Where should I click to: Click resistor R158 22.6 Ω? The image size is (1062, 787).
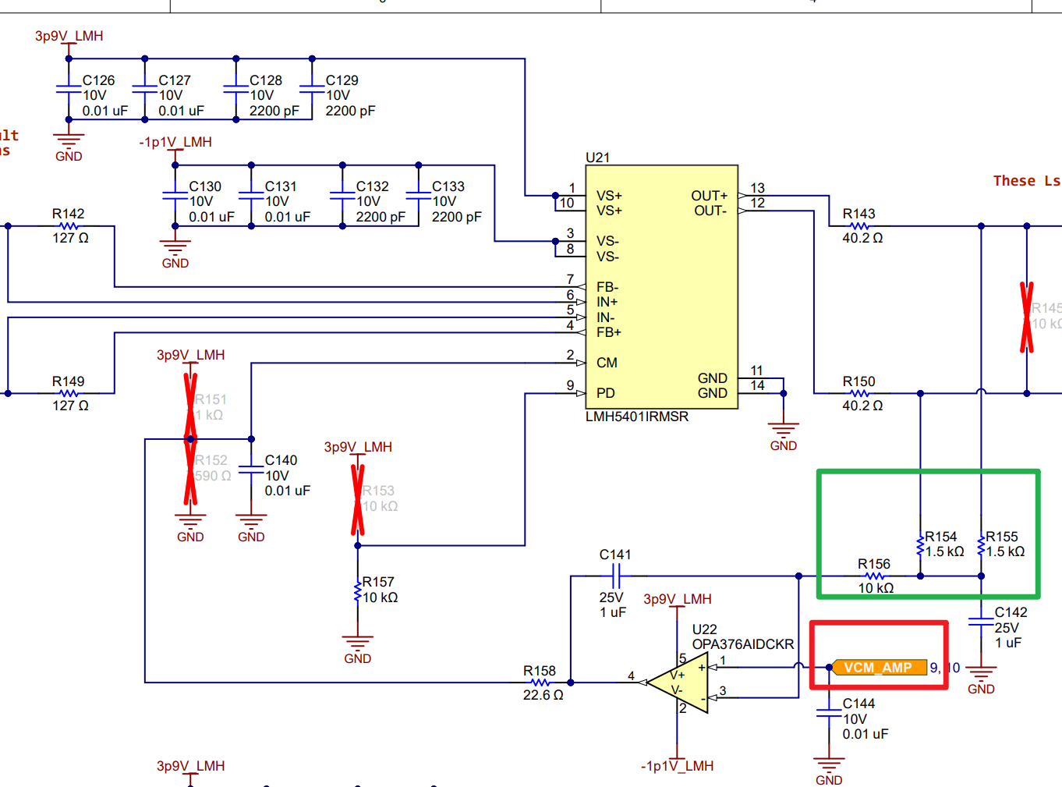[540, 682]
